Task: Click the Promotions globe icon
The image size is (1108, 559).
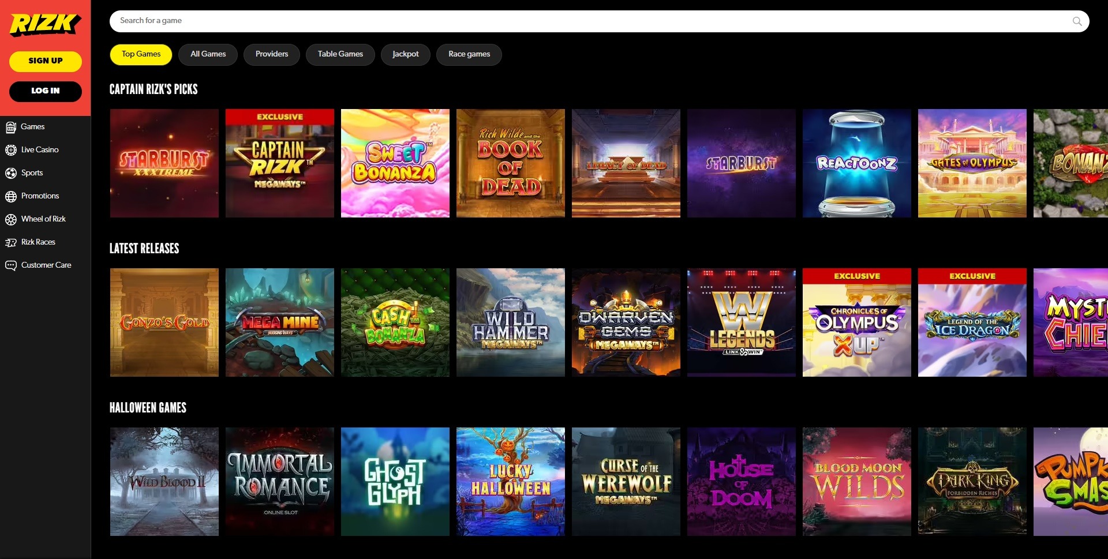Action: point(11,196)
